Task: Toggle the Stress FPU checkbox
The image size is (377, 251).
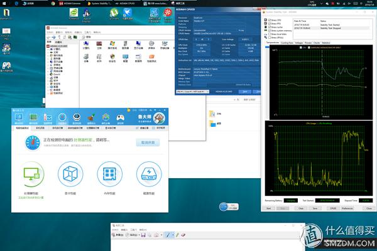Action: coord(270,24)
